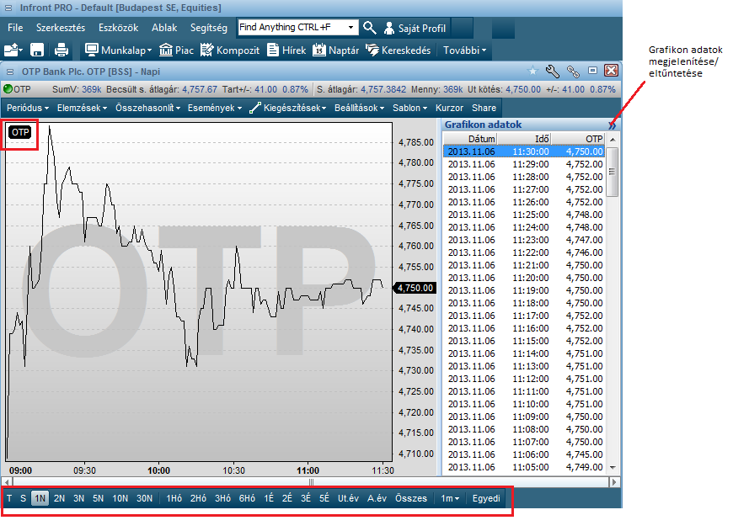Select the 30N period

(144, 498)
